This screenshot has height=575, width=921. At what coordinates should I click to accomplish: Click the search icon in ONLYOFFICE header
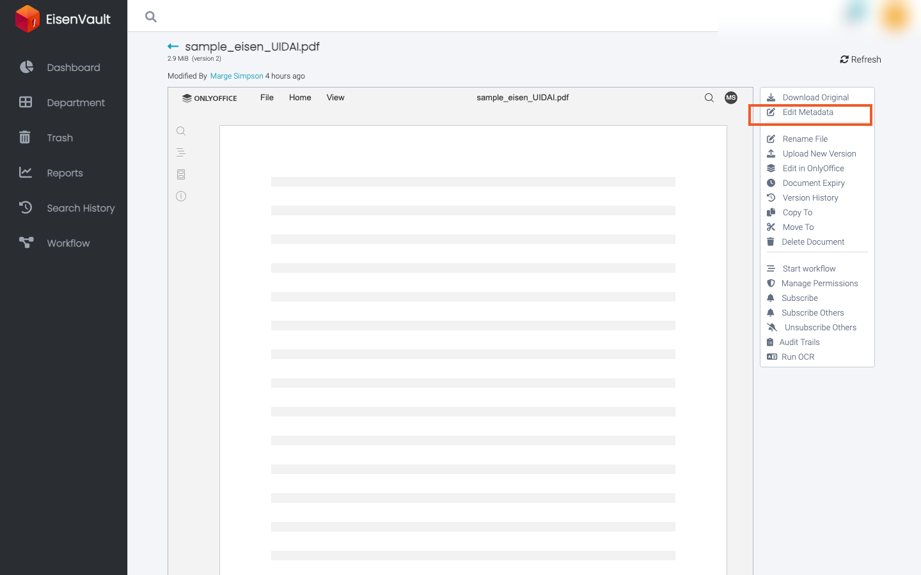coord(709,98)
